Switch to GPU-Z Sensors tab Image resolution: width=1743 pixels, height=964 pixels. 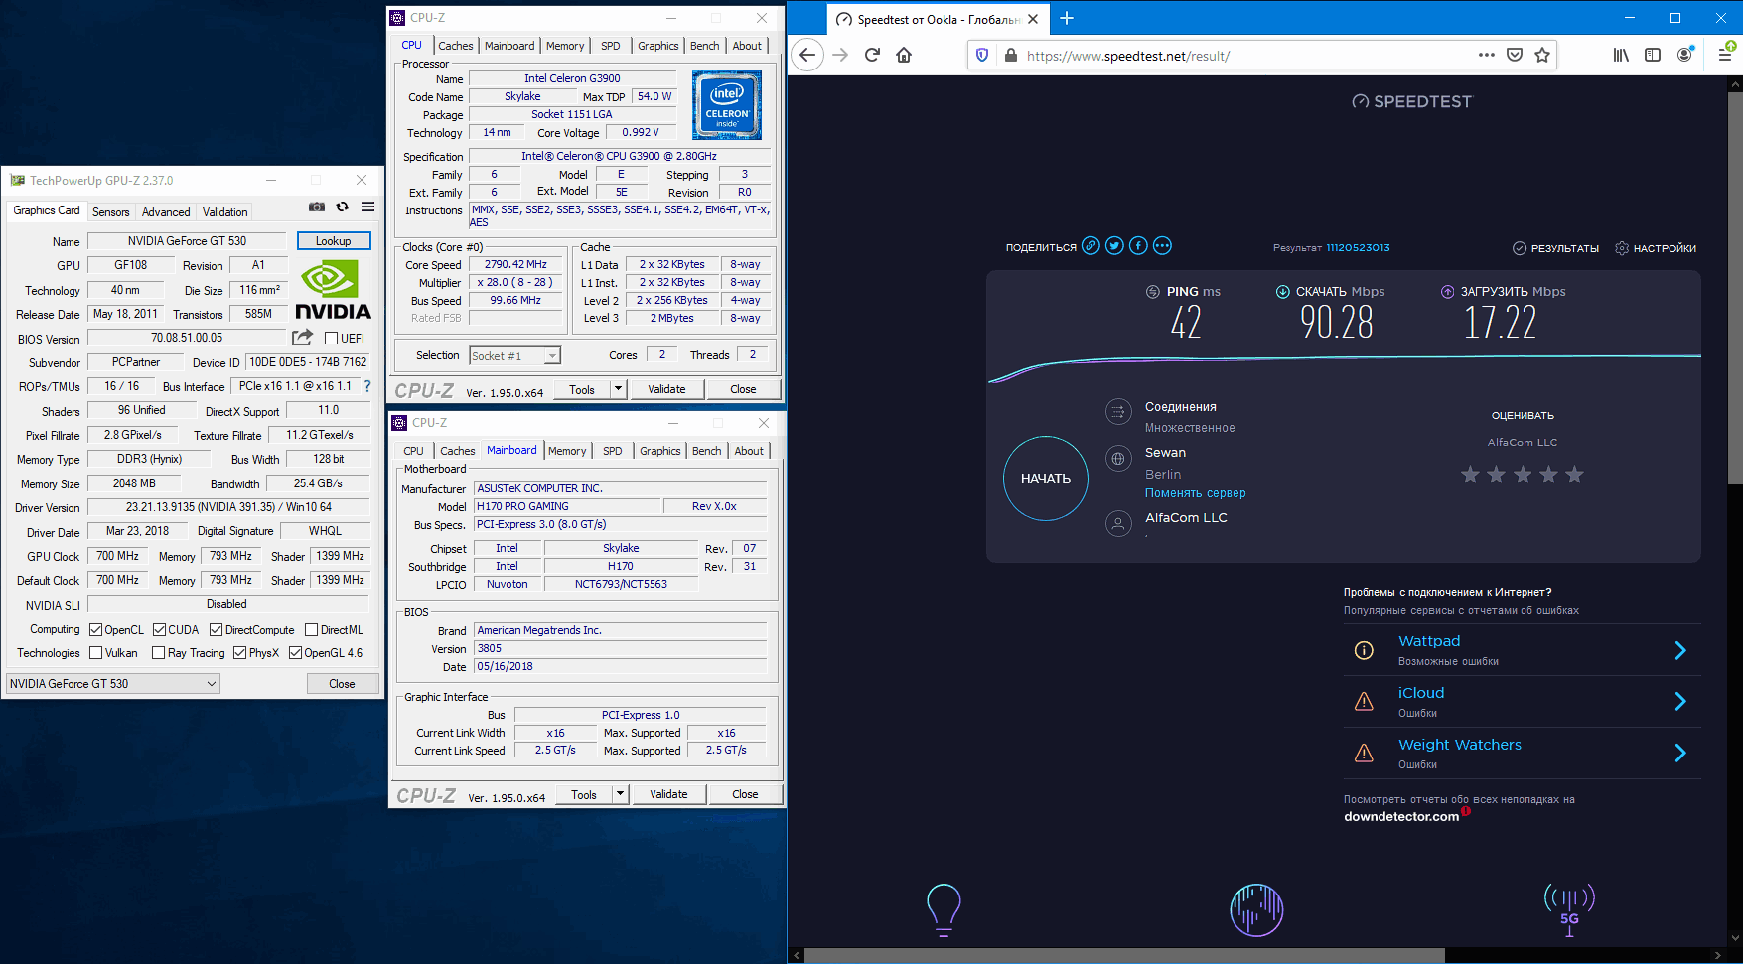pos(111,212)
